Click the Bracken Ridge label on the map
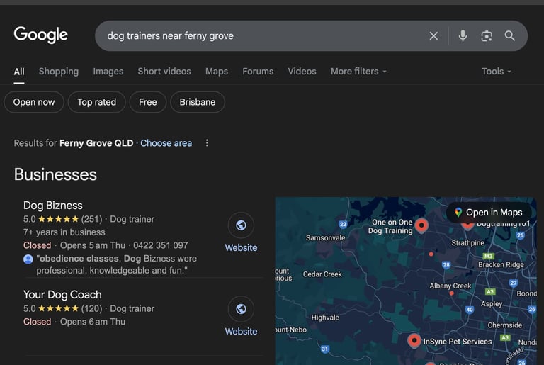The image size is (544, 365). coord(501,264)
